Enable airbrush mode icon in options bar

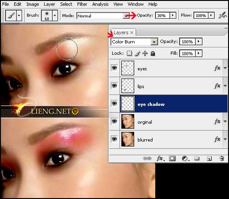pos(223,16)
